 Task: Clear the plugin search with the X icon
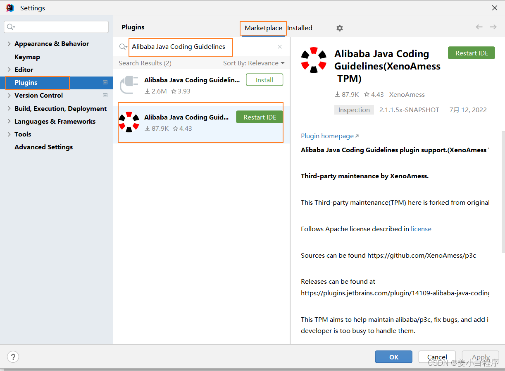pos(280,47)
